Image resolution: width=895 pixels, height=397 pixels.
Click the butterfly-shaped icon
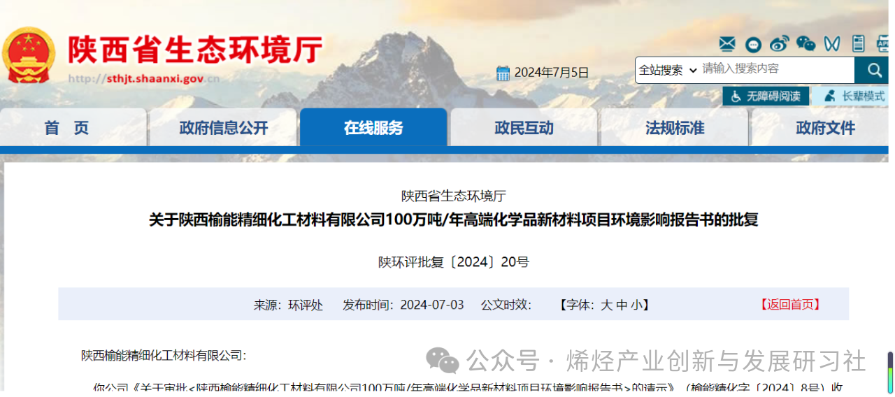[831, 44]
